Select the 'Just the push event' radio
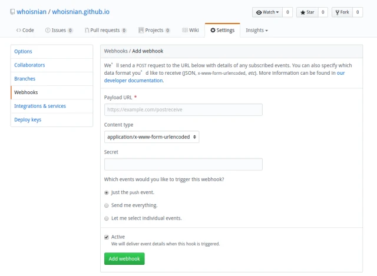 (x=107, y=192)
